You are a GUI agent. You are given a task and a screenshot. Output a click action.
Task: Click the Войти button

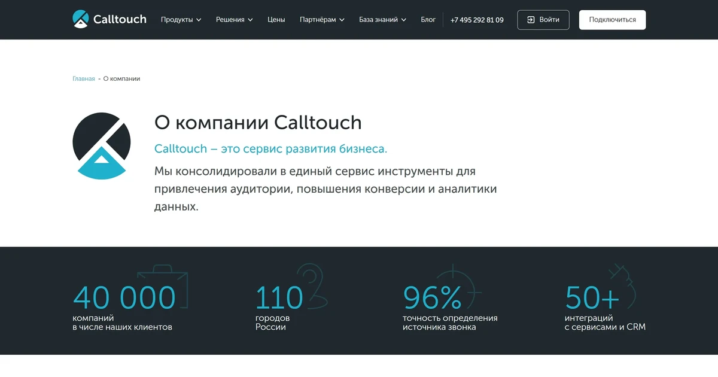pyautogui.click(x=543, y=20)
